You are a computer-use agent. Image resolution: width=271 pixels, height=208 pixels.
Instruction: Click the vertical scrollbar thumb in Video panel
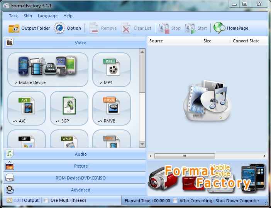click(142, 74)
